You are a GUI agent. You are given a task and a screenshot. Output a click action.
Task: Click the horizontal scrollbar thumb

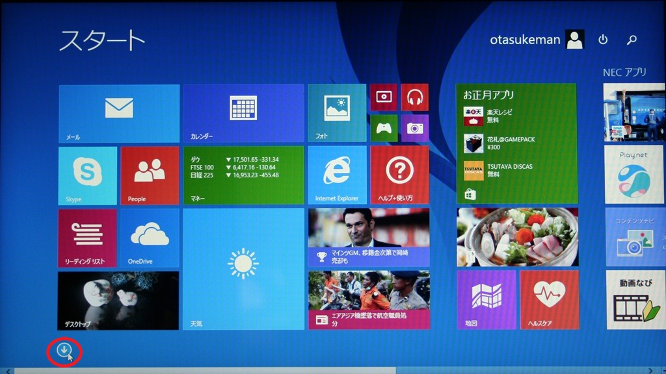tap(205, 371)
